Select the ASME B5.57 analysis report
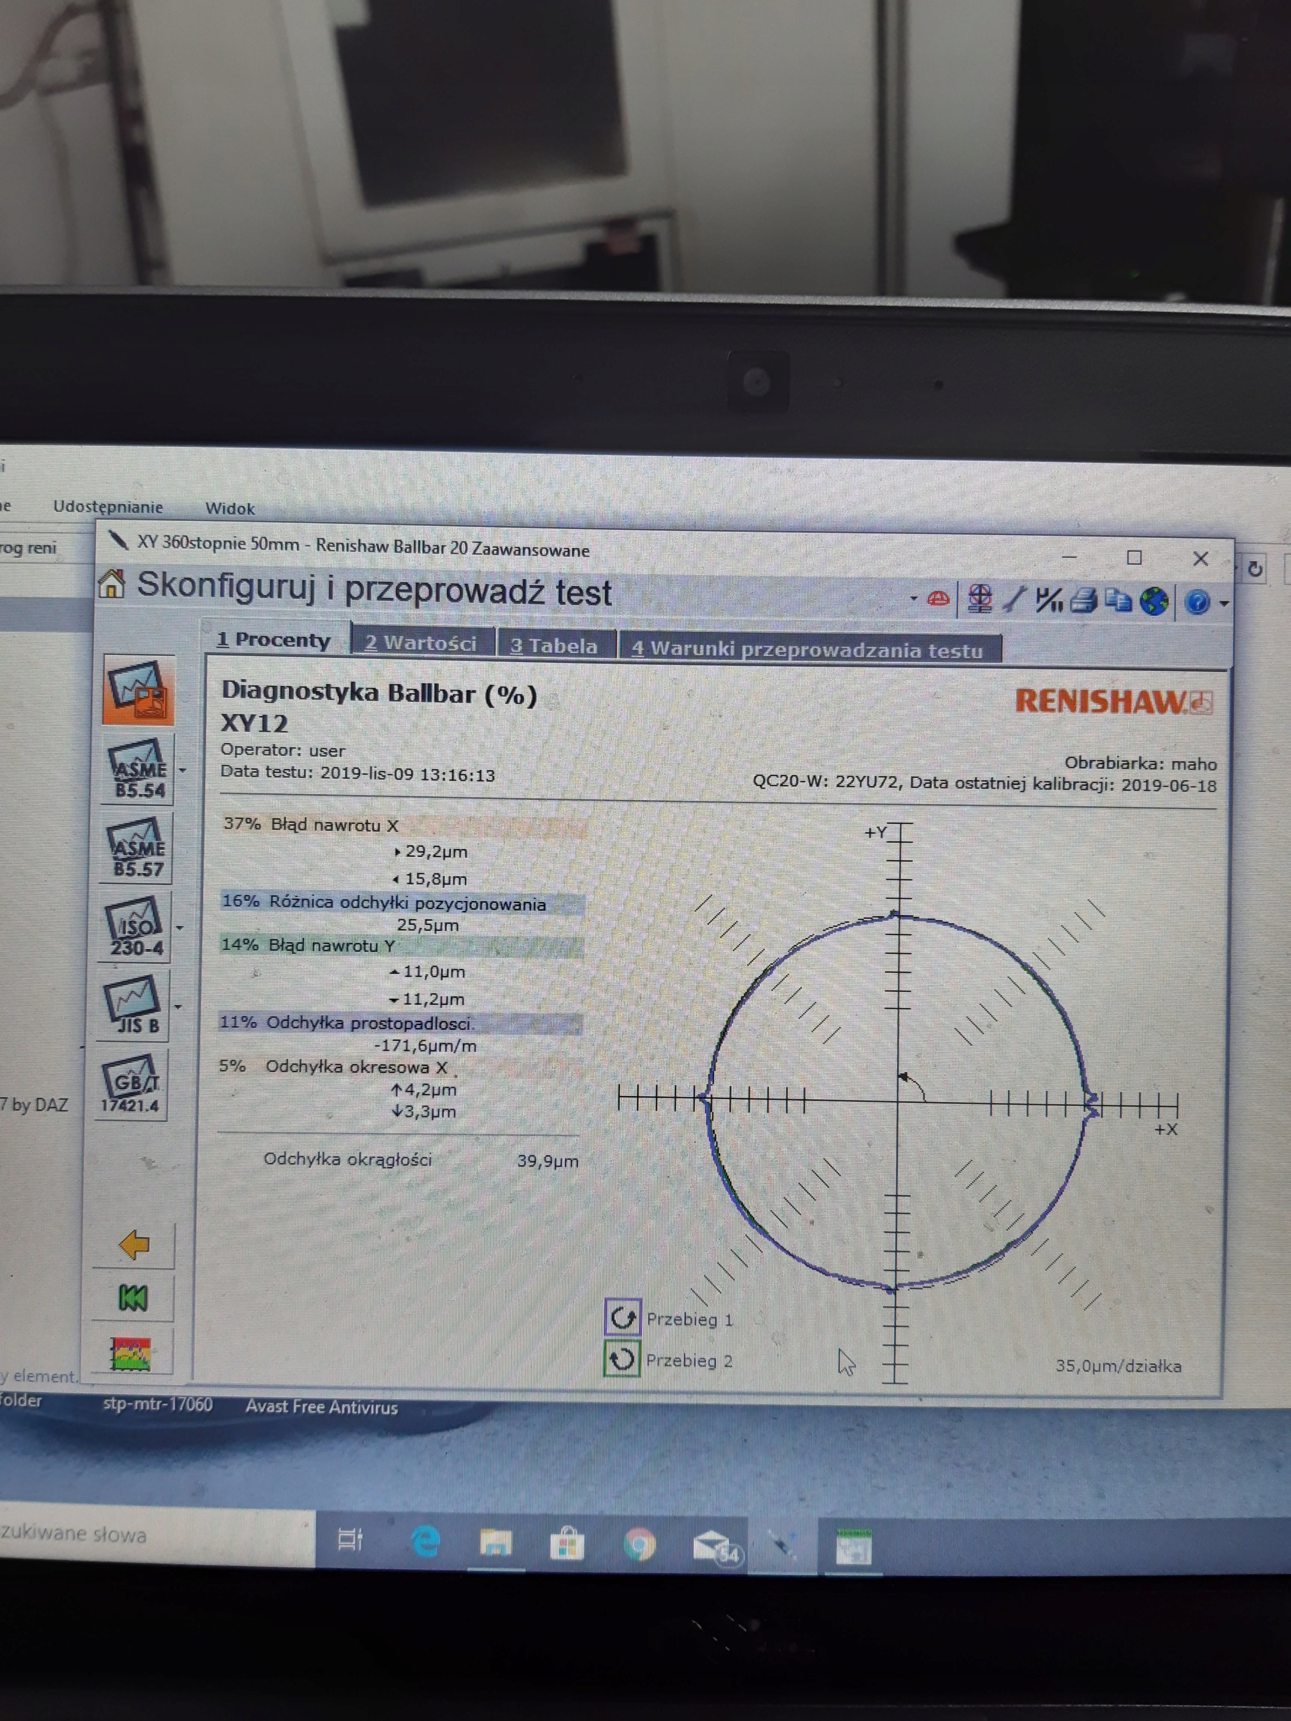Image resolution: width=1291 pixels, height=1721 pixels. 138,848
